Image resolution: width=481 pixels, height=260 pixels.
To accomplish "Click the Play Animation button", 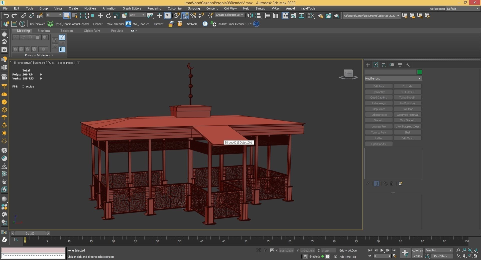I will point(382,250).
